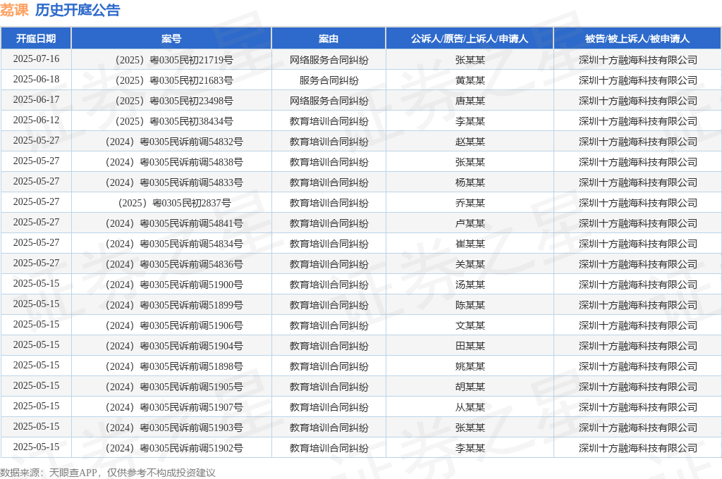Image resolution: width=722 pixels, height=479 pixels.
Task: Click plaintiff 关某某
Action: (x=470, y=264)
